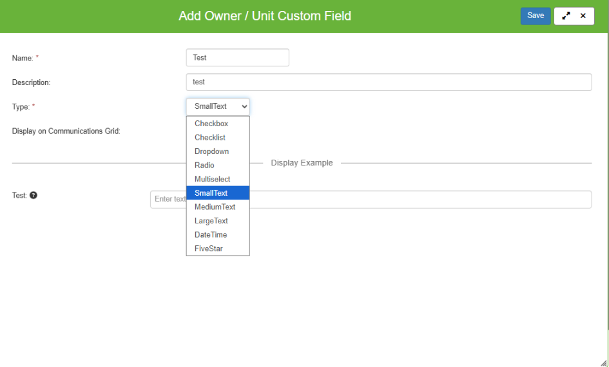Screen dimensions: 609x367
Task: Choose Dropdown option in the type list
Action: pos(218,151)
